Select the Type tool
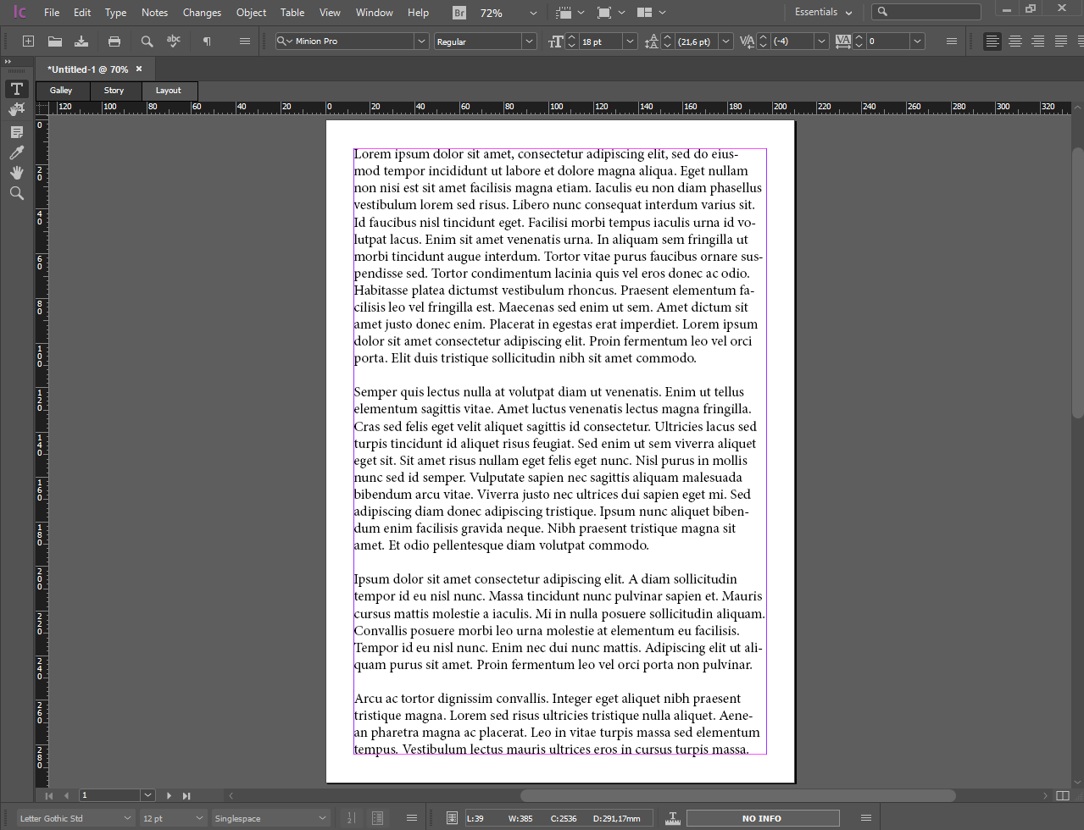The height and width of the screenshot is (830, 1084). [16, 89]
